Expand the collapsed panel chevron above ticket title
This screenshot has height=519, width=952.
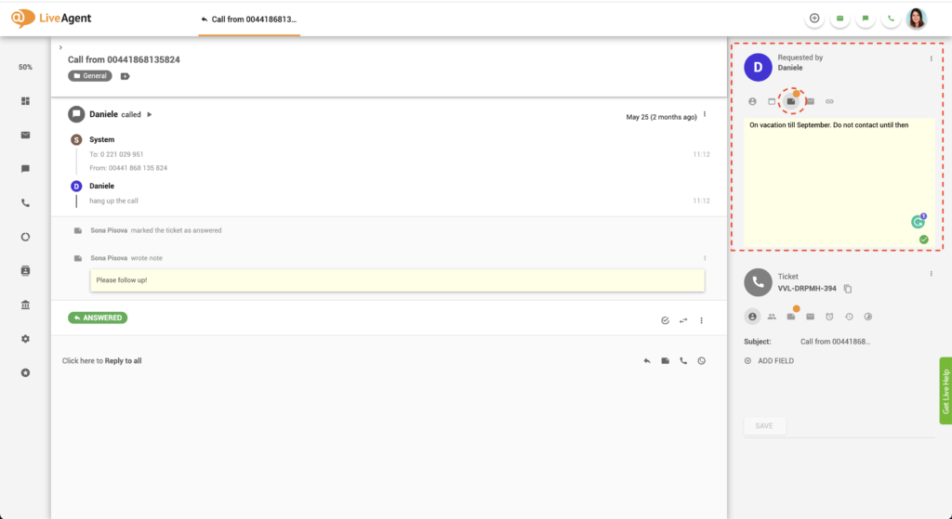click(59, 47)
